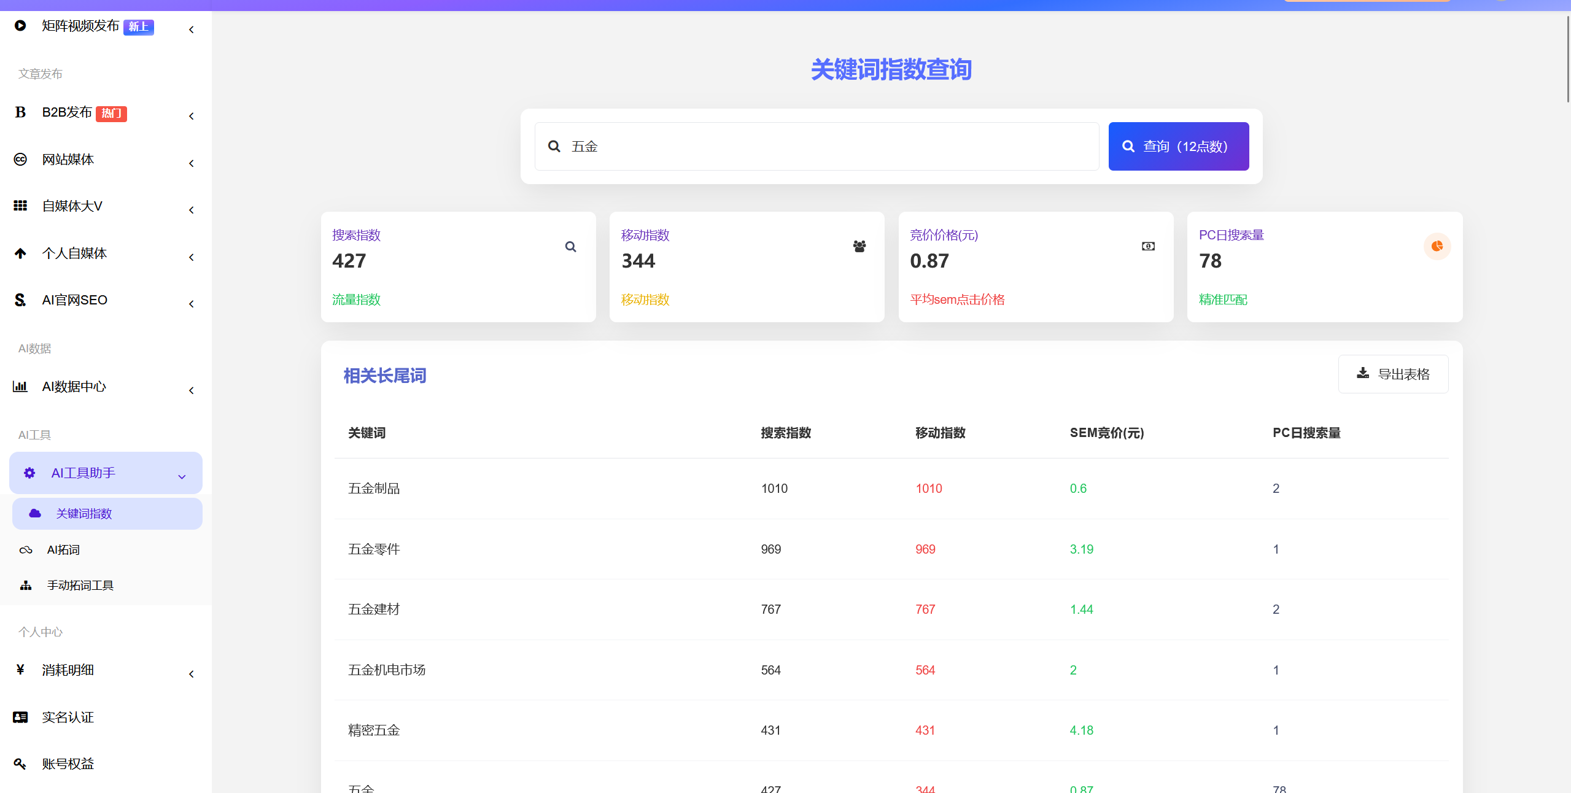Click the 五金建材 keyword cell
The image size is (1571, 793).
374,609
